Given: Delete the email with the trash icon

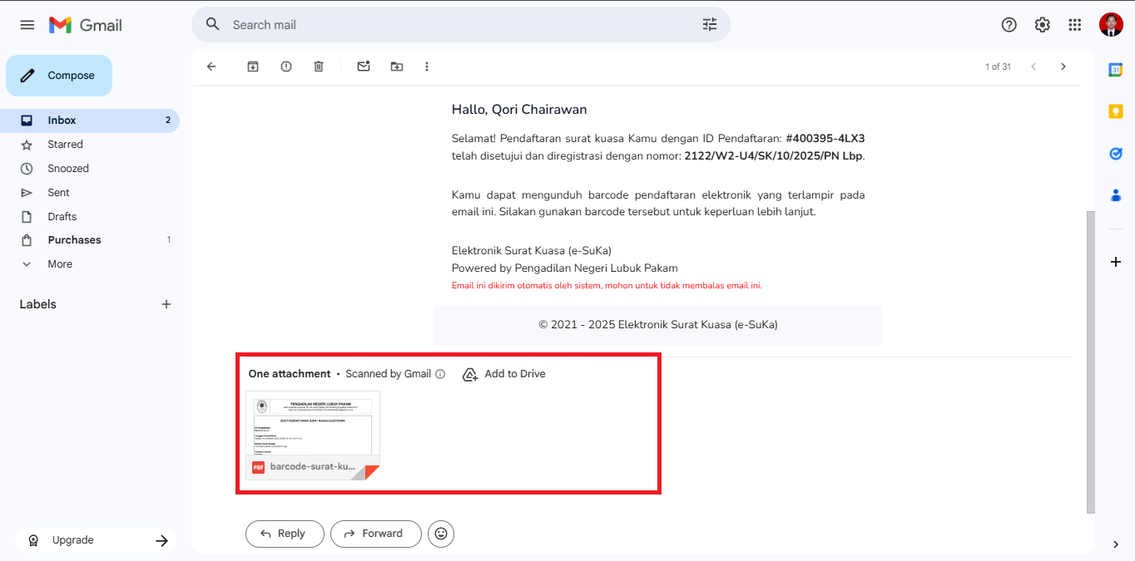Looking at the screenshot, I should (319, 66).
